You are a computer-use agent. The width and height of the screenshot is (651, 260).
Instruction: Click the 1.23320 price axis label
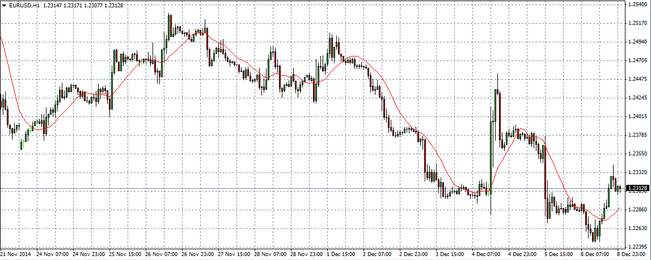(x=638, y=172)
